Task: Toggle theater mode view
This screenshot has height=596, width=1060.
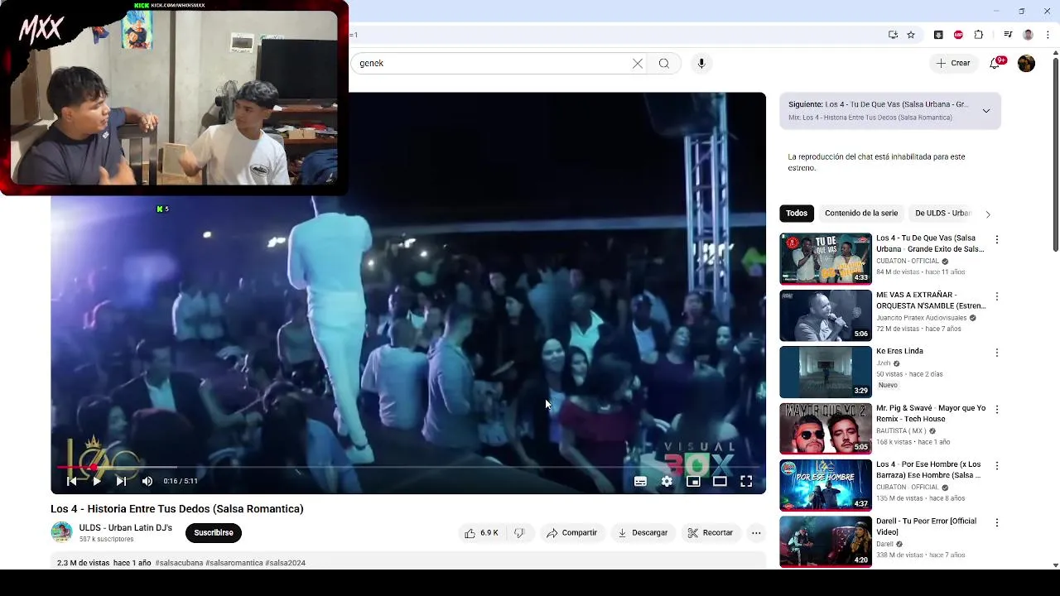Action: point(720,481)
